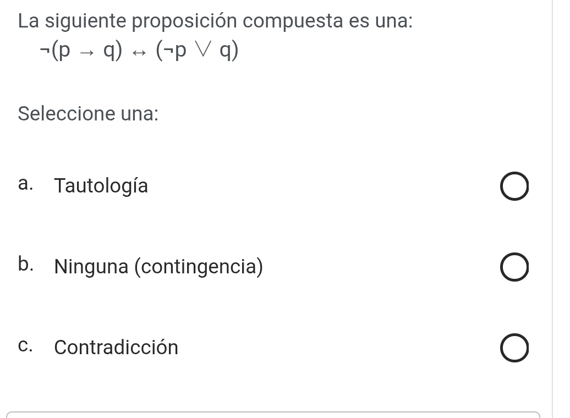Viewport: 570px width, 418px height.
Task: Click the word compuesta in the question
Action: 293,21
